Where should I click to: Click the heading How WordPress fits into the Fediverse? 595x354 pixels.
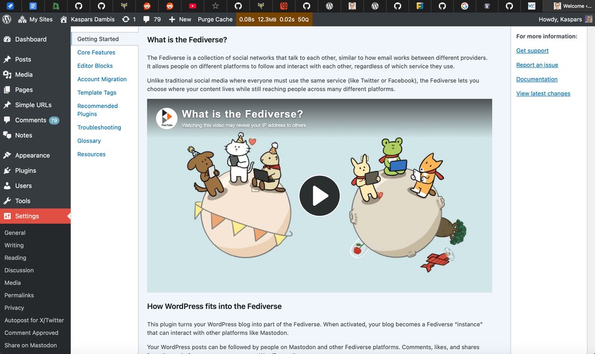[x=214, y=306]
